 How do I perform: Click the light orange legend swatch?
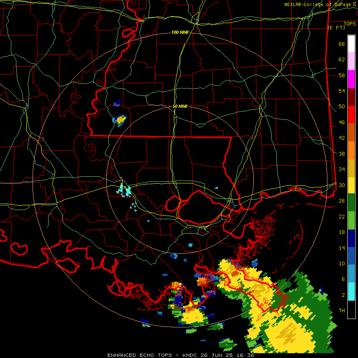351,150
